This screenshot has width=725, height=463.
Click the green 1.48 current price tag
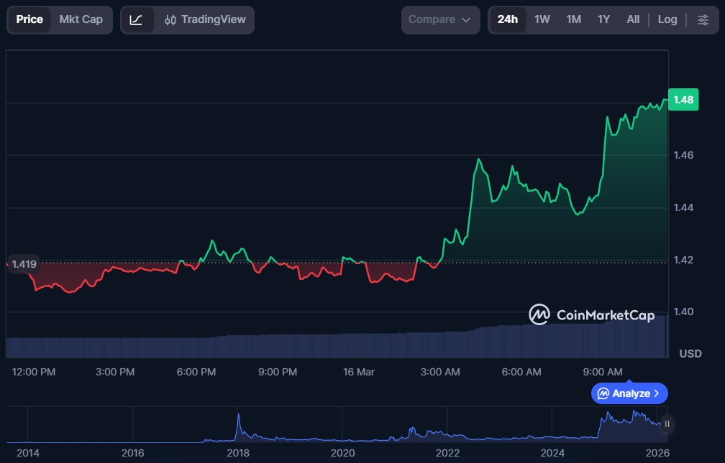pyautogui.click(x=683, y=100)
